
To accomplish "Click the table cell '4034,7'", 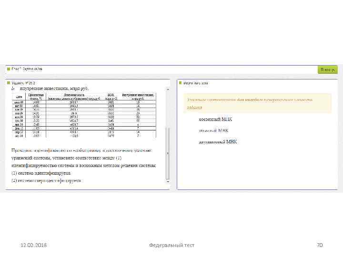I will (74, 120).
